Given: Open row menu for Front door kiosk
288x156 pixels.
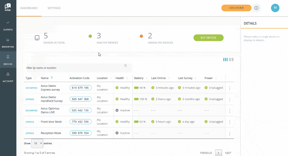Looking at the screenshot, I should [230, 122].
